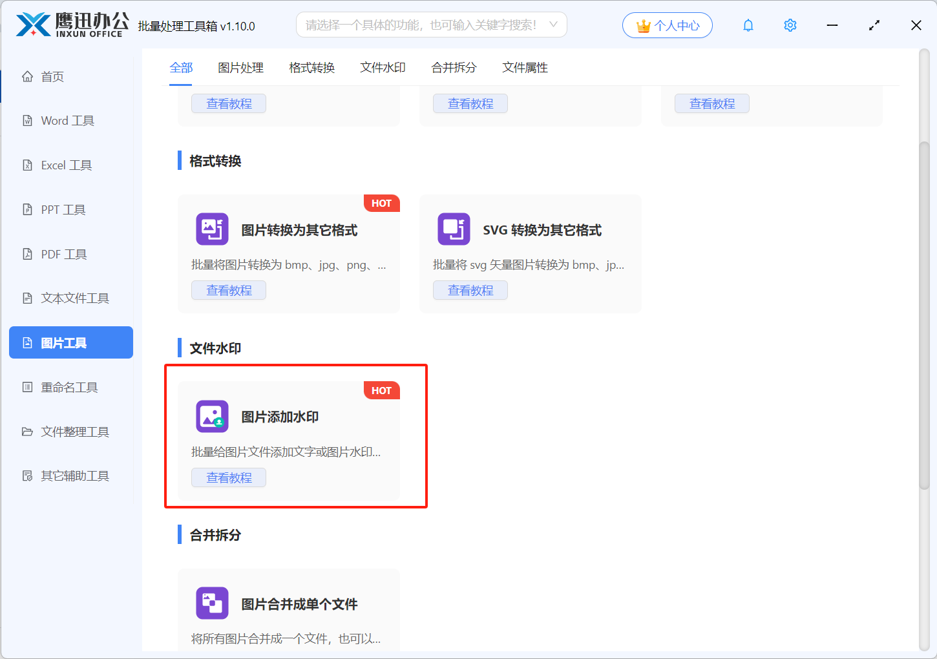
Task: Open notifications bell icon
Action: tap(748, 25)
